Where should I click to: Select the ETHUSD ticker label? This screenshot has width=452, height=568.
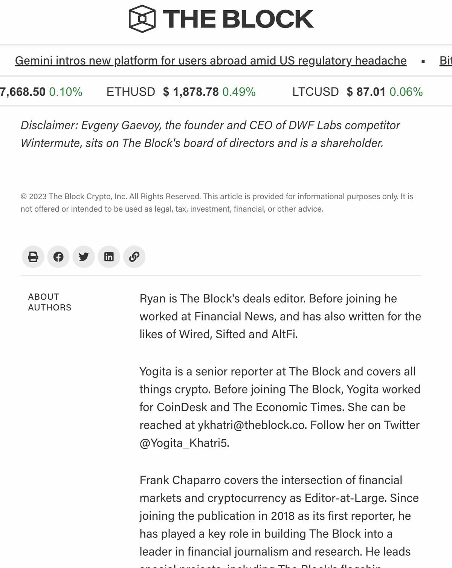pyautogui.click(x=131, y=92)
